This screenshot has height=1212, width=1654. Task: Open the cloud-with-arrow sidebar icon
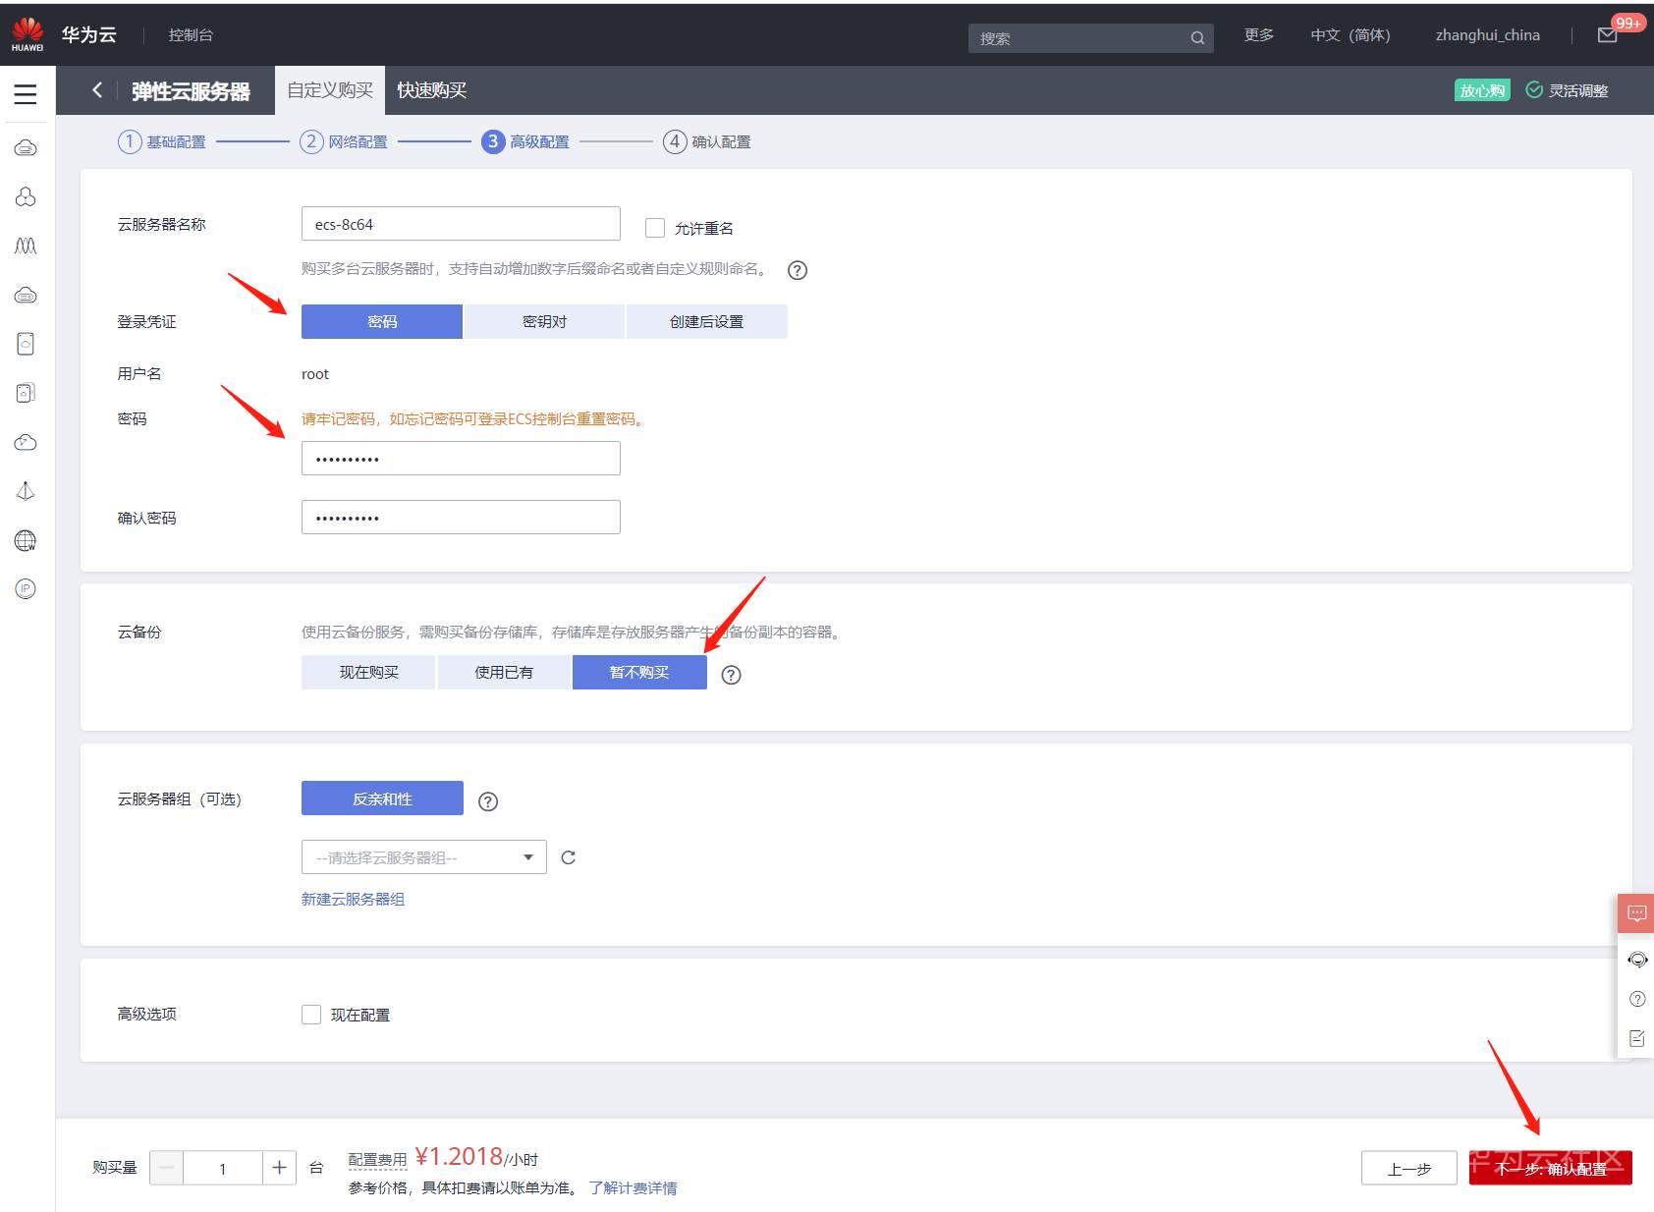tap(26, 442)
